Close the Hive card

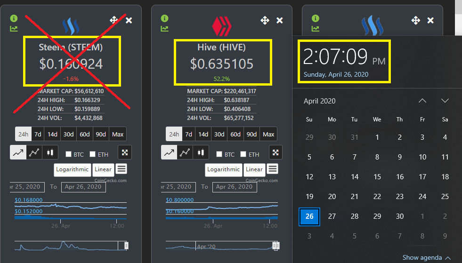coord(280,20)
